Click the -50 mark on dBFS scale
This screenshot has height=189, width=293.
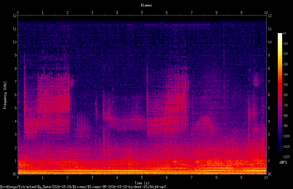coord(285,84)
